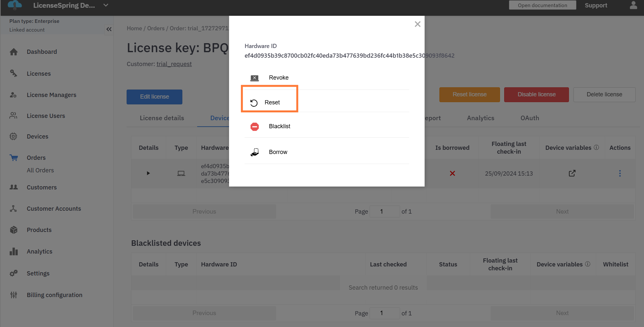Follow the trial_request customer link
The image size is (644, 327).
click(174, 64)
